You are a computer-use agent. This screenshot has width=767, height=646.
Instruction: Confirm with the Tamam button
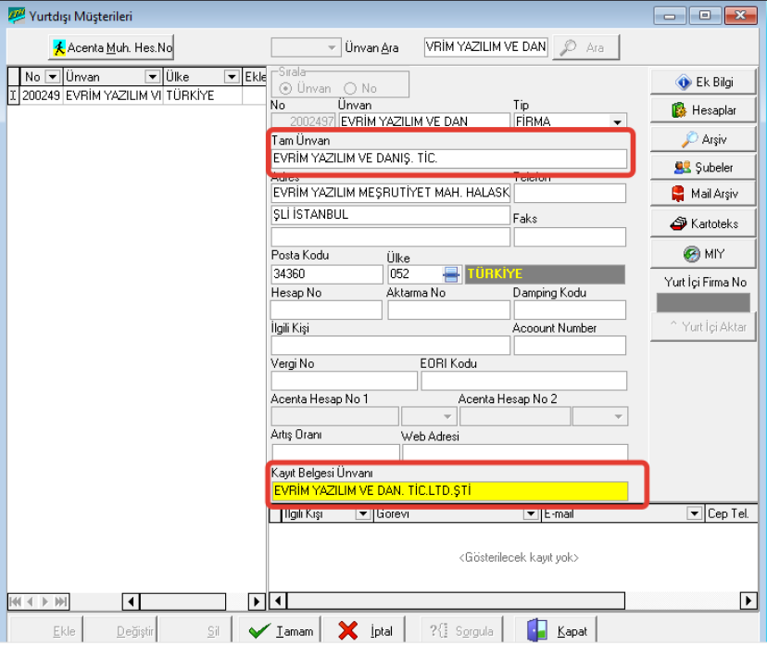coord(280,631)
